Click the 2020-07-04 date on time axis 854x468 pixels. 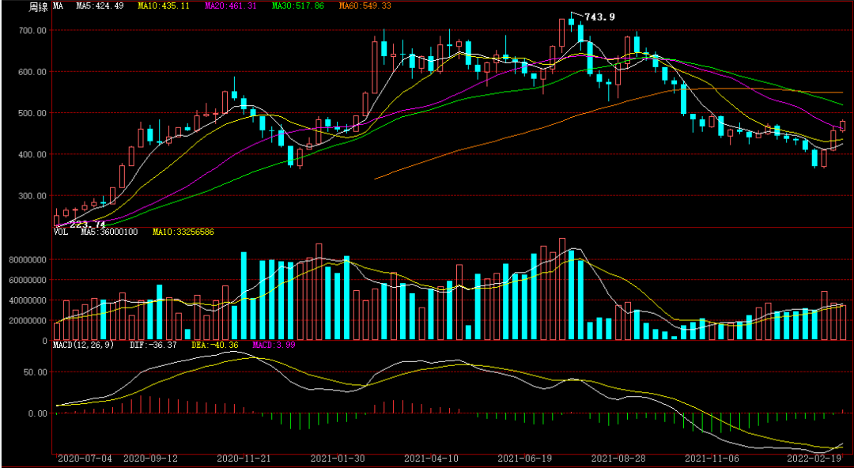point(85,459)
